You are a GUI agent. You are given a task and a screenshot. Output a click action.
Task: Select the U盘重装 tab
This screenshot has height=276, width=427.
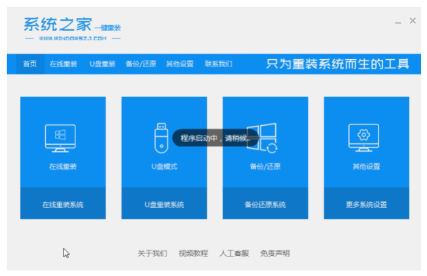102,64
